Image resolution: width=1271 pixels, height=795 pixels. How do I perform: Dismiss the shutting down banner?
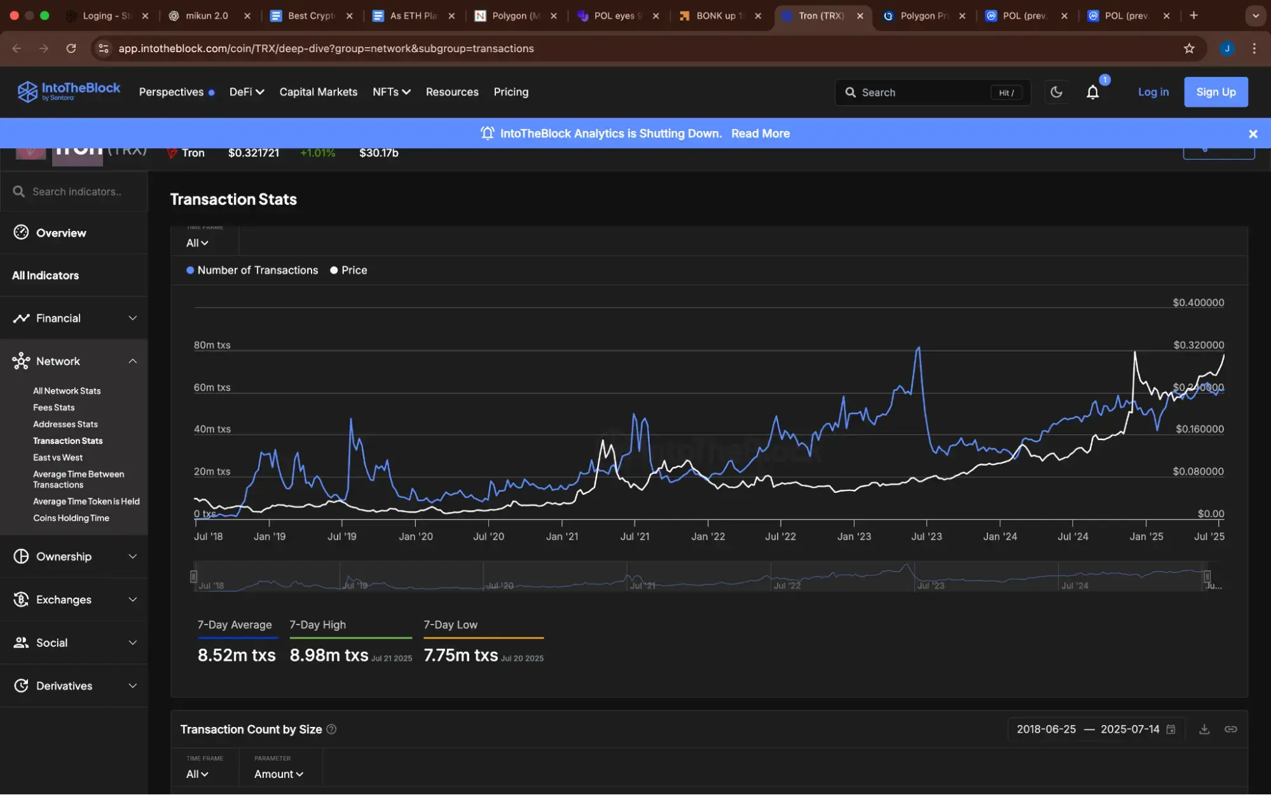pos(1253,134)
